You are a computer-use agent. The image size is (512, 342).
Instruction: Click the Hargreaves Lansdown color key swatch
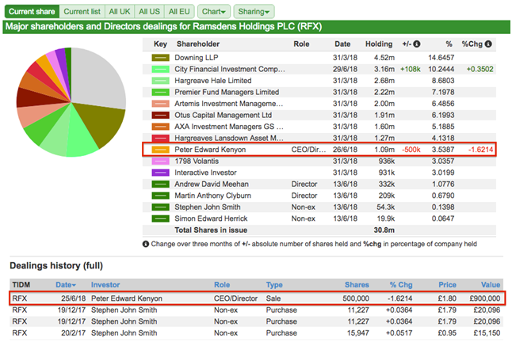tap(160, 138)
